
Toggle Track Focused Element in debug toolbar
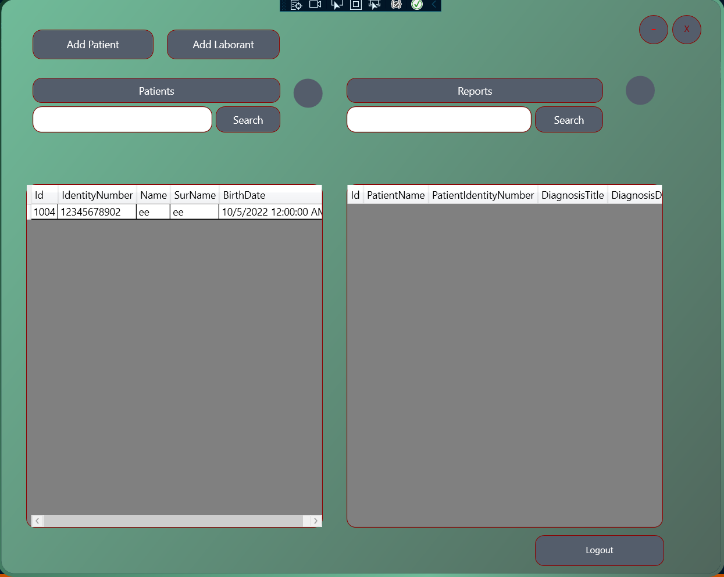[x=375, y=5]
